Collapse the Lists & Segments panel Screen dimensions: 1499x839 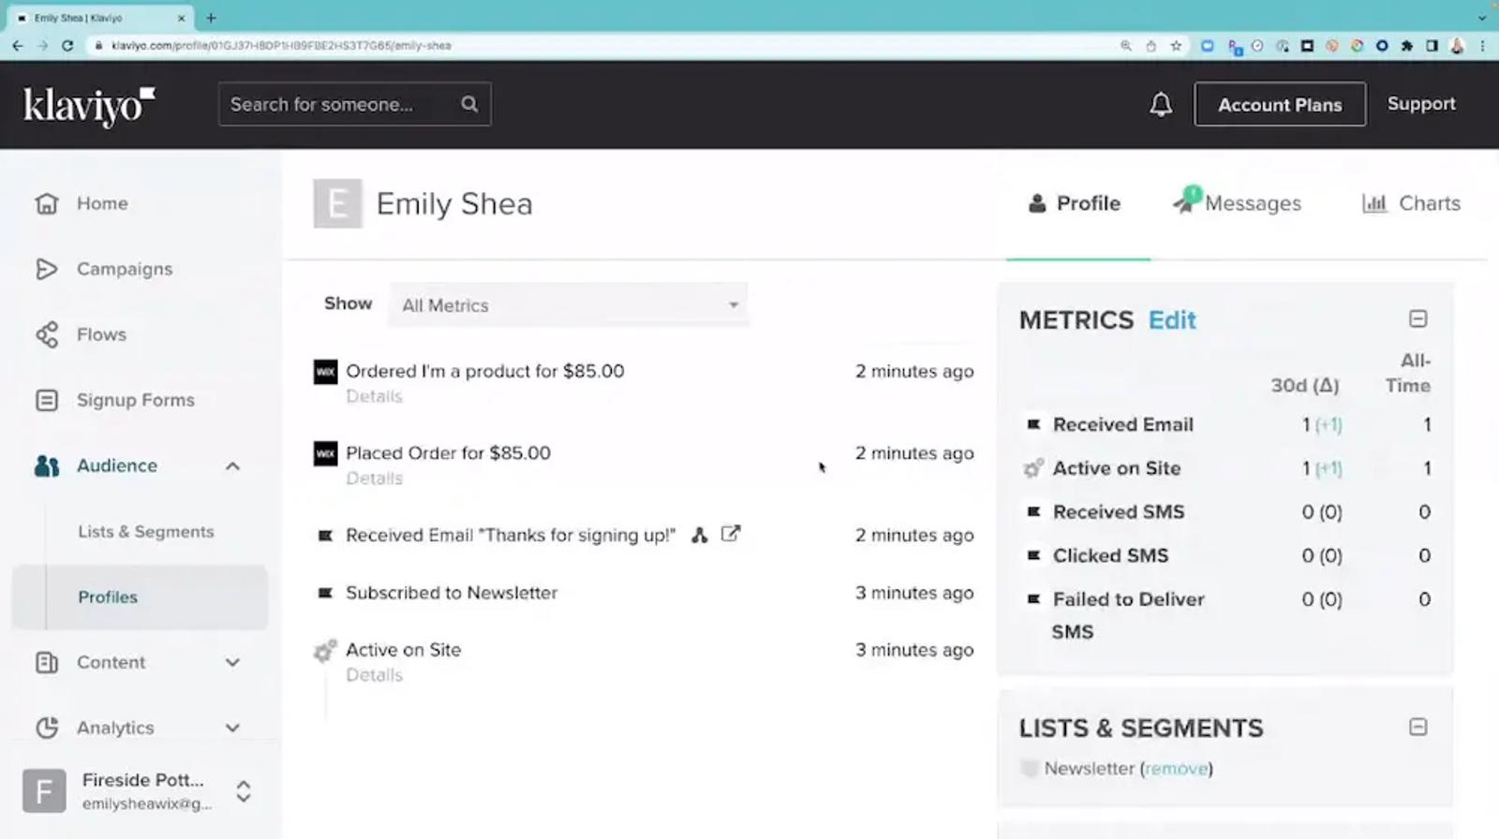(1417, 727)
